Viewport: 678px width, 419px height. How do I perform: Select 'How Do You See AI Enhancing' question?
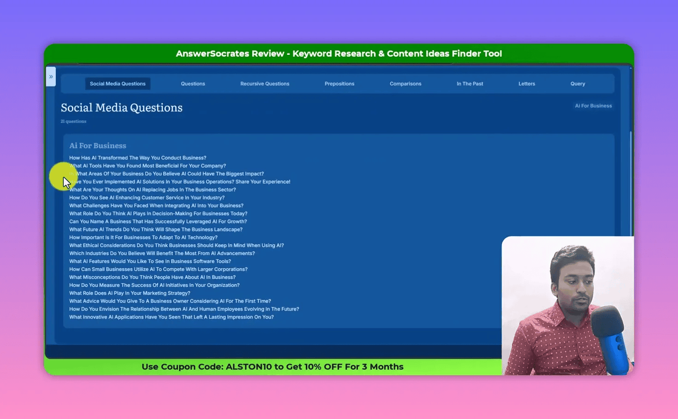[x=147, y=198]
